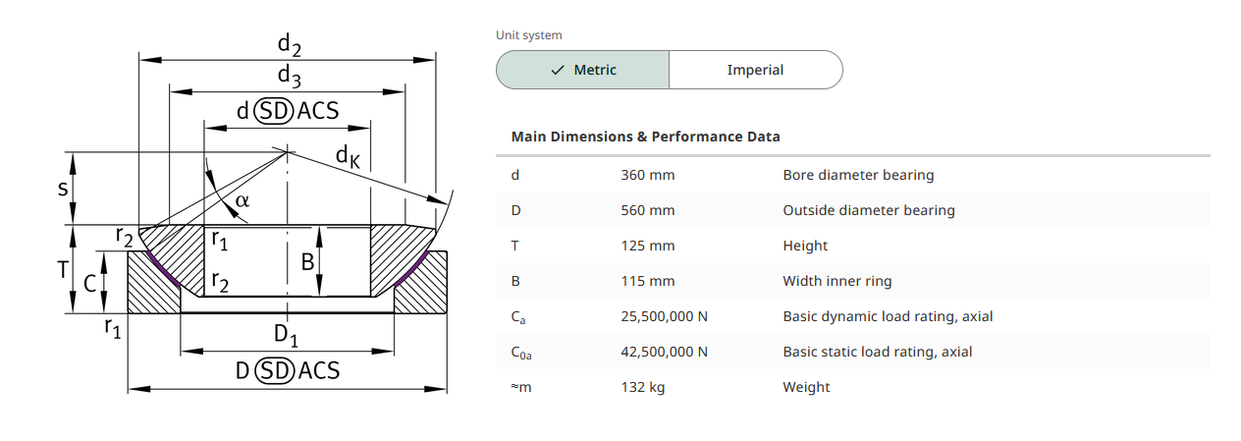Click the 360 mm bore diameter value
This screenshot has width=1241, height=441.
(x=648, y=175)
